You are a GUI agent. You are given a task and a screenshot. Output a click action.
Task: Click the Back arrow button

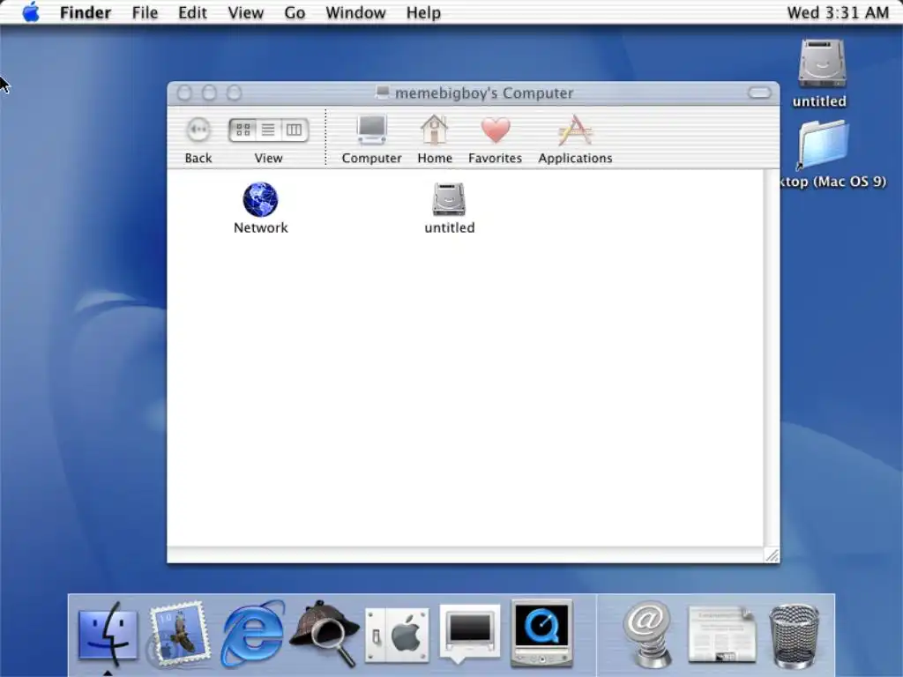pos(198,130)
